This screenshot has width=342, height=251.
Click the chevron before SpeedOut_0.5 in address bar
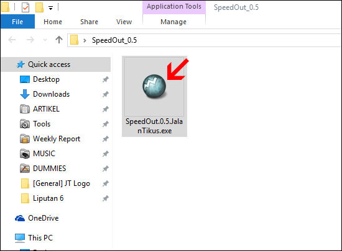pos(85,40)
